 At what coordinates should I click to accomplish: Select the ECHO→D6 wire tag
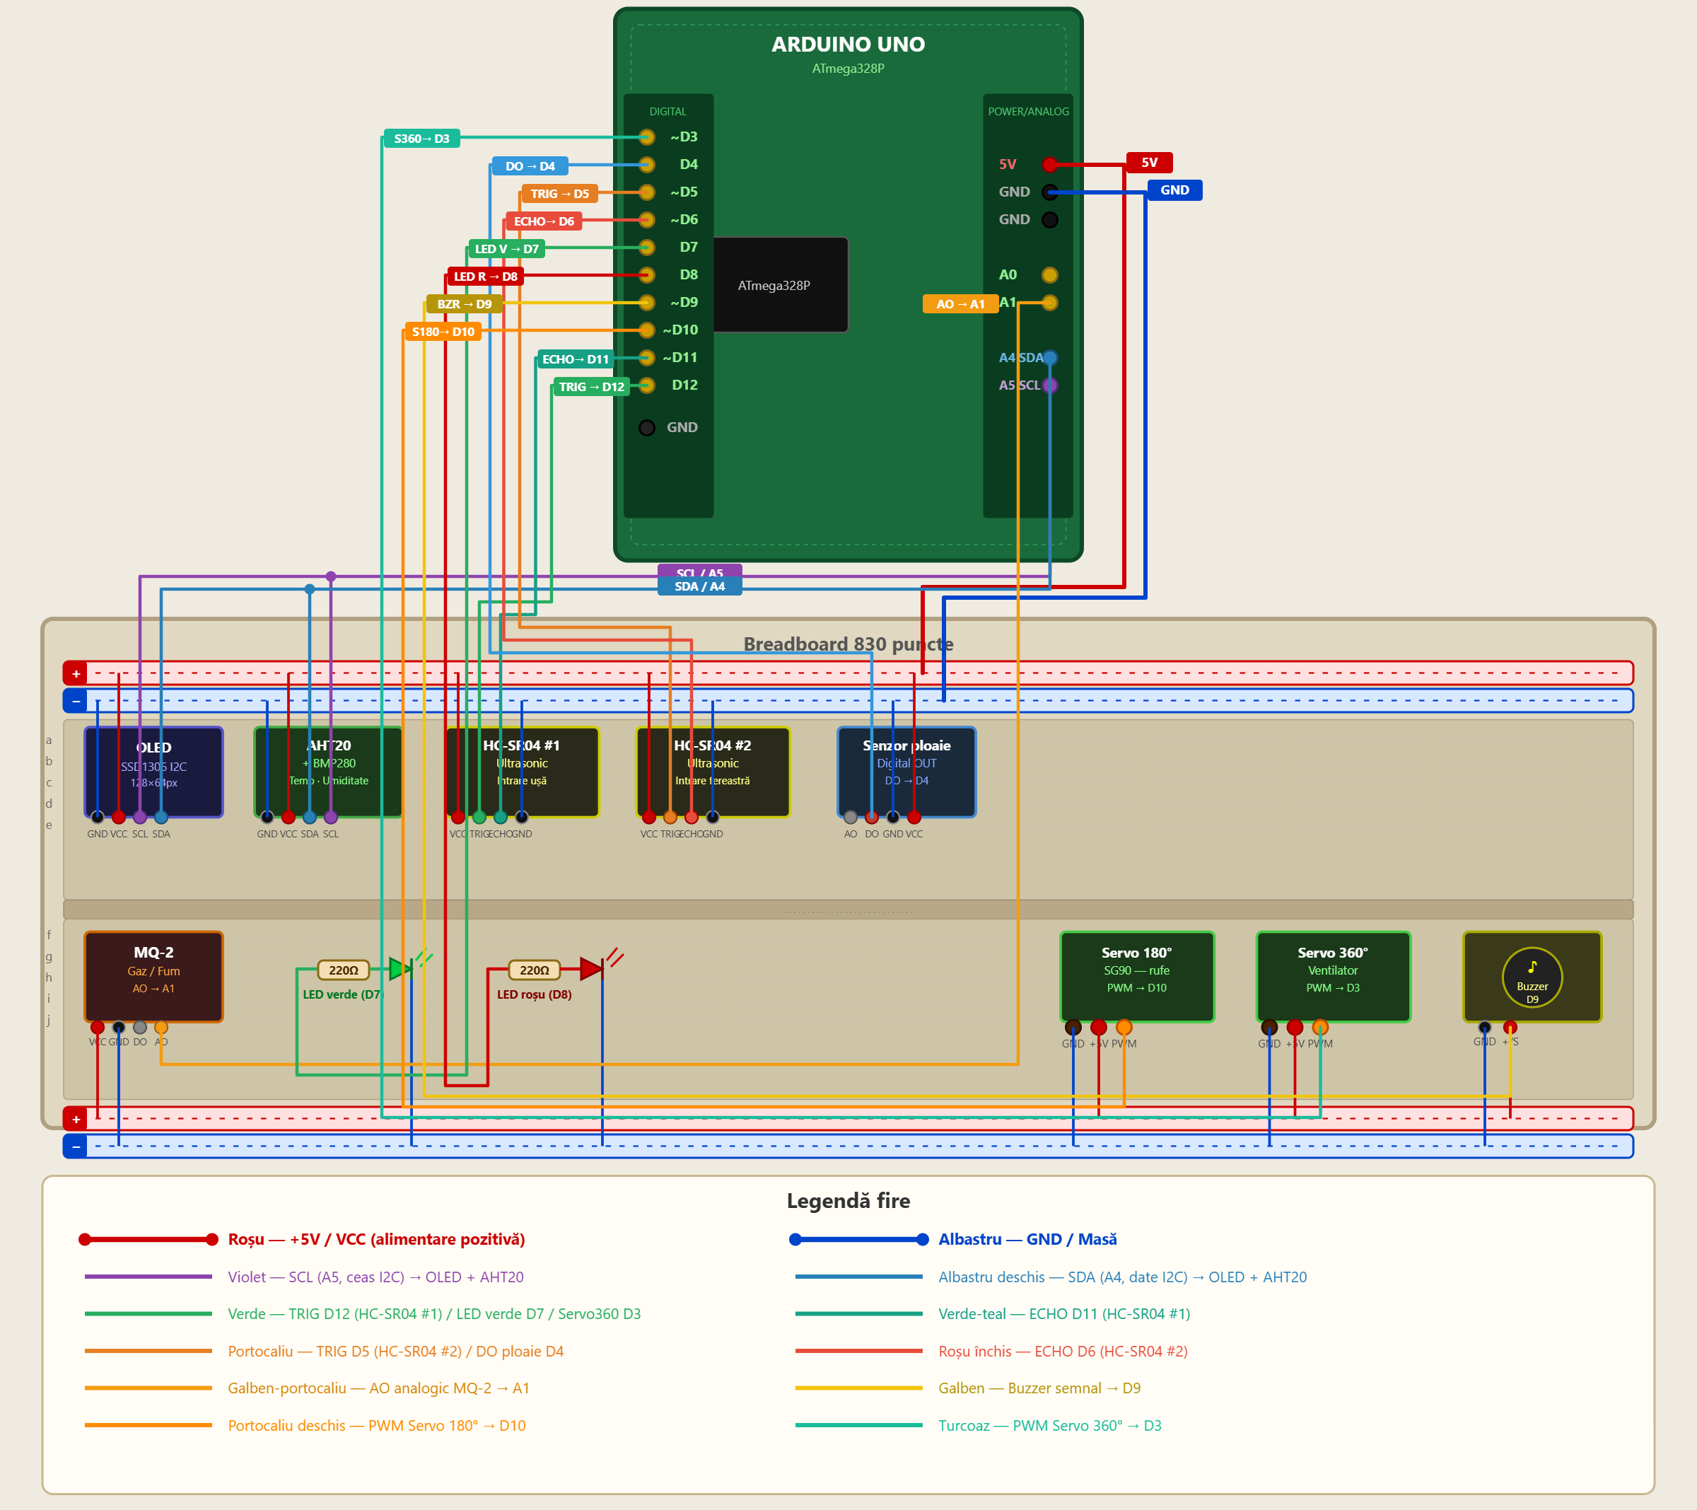coord(544,221)
